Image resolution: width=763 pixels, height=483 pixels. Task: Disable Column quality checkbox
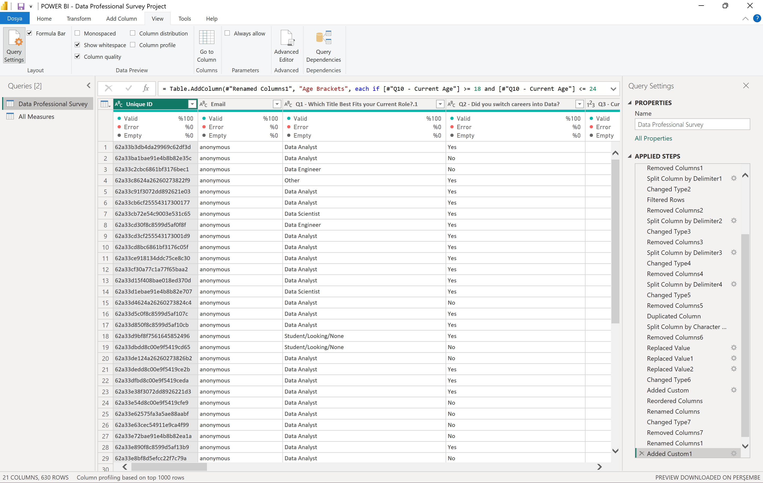click(77, 56)
